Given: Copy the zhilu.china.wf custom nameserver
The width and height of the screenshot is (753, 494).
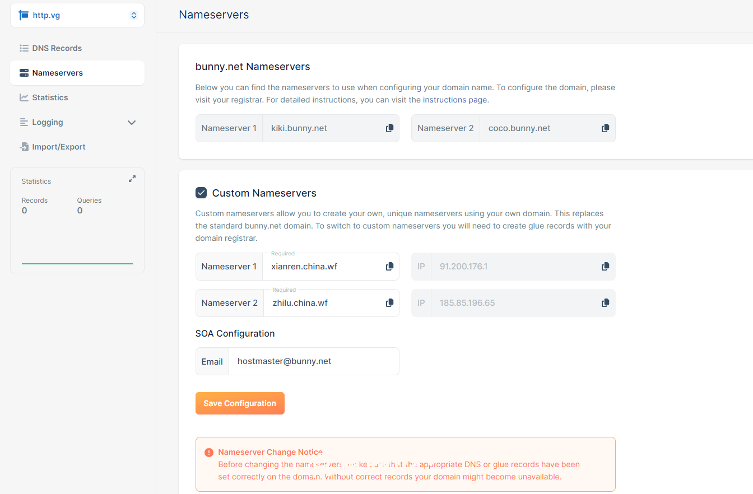Looking at the screenshot, I should [389, 303].
